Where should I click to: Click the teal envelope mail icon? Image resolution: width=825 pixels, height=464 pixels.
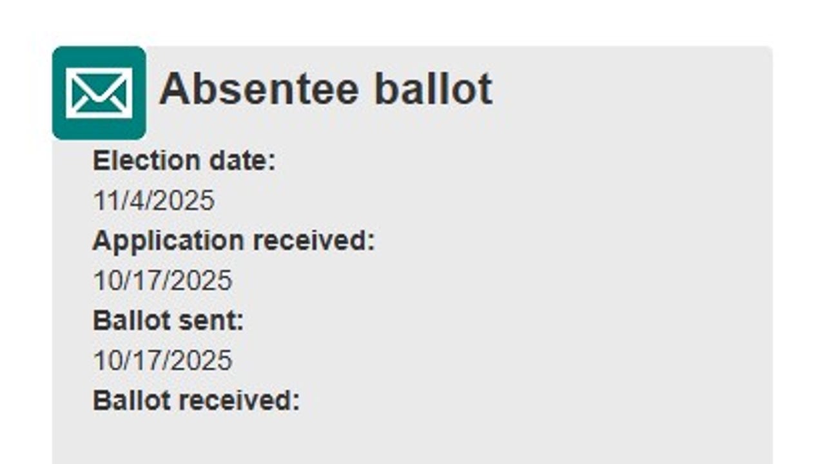99,93
